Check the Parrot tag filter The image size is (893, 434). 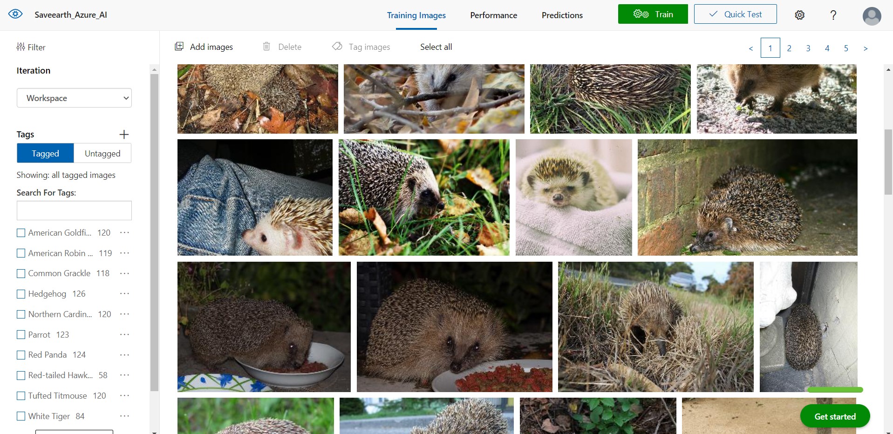click(21, 335)
